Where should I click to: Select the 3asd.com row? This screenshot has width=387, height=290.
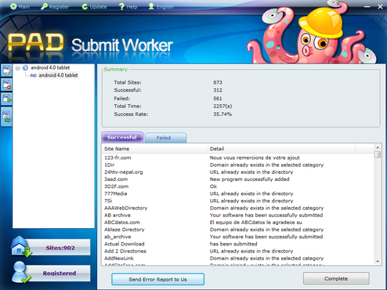pos(238,179)
